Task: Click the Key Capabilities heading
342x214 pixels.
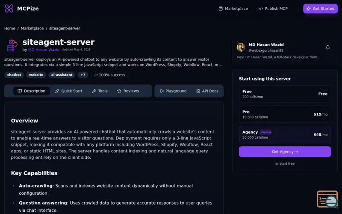Action: (x=34, y=173)
